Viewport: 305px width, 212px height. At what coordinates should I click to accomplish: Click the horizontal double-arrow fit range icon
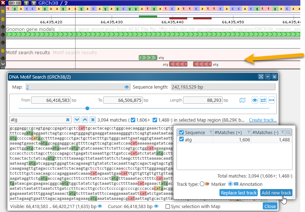point(272,100)
